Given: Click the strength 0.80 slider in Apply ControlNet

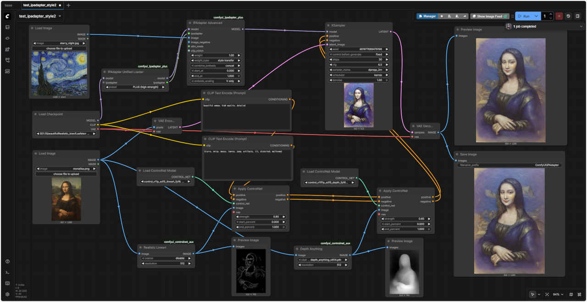Looking at the screenshot, I should (260, 217).
